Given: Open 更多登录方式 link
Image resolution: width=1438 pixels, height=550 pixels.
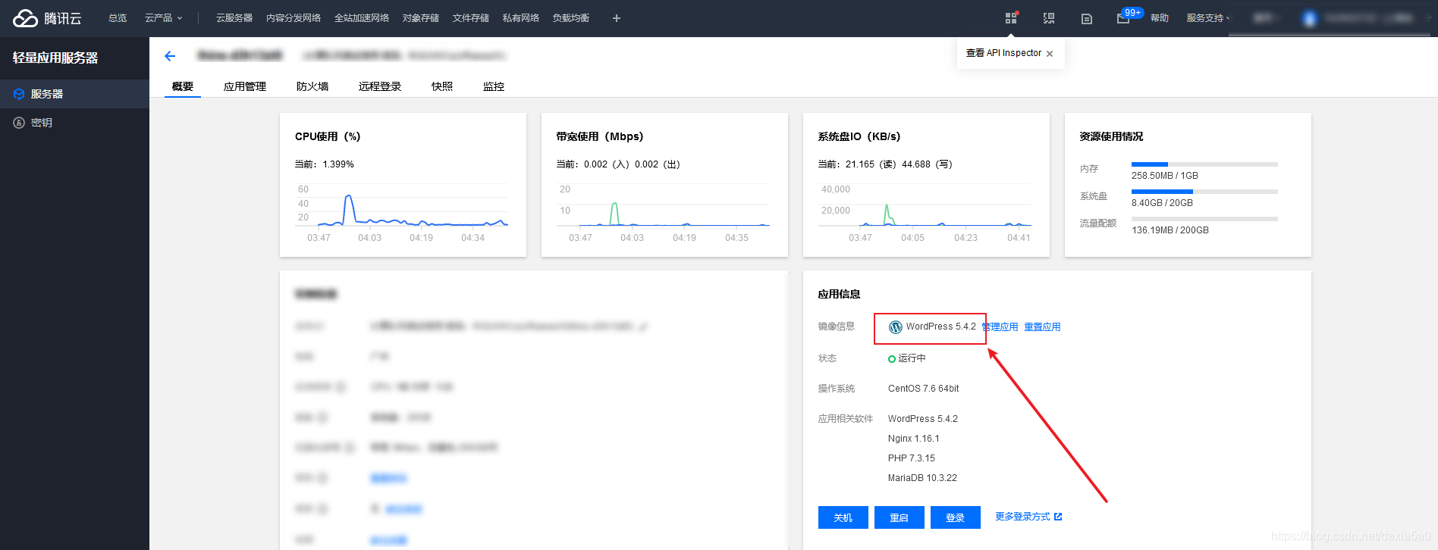Looking at the screenshot, I should [1028, 517].
